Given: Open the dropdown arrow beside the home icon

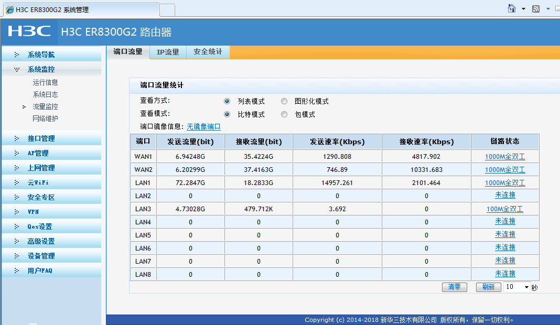Looking at the screenshot, I should tap(524, 9).
